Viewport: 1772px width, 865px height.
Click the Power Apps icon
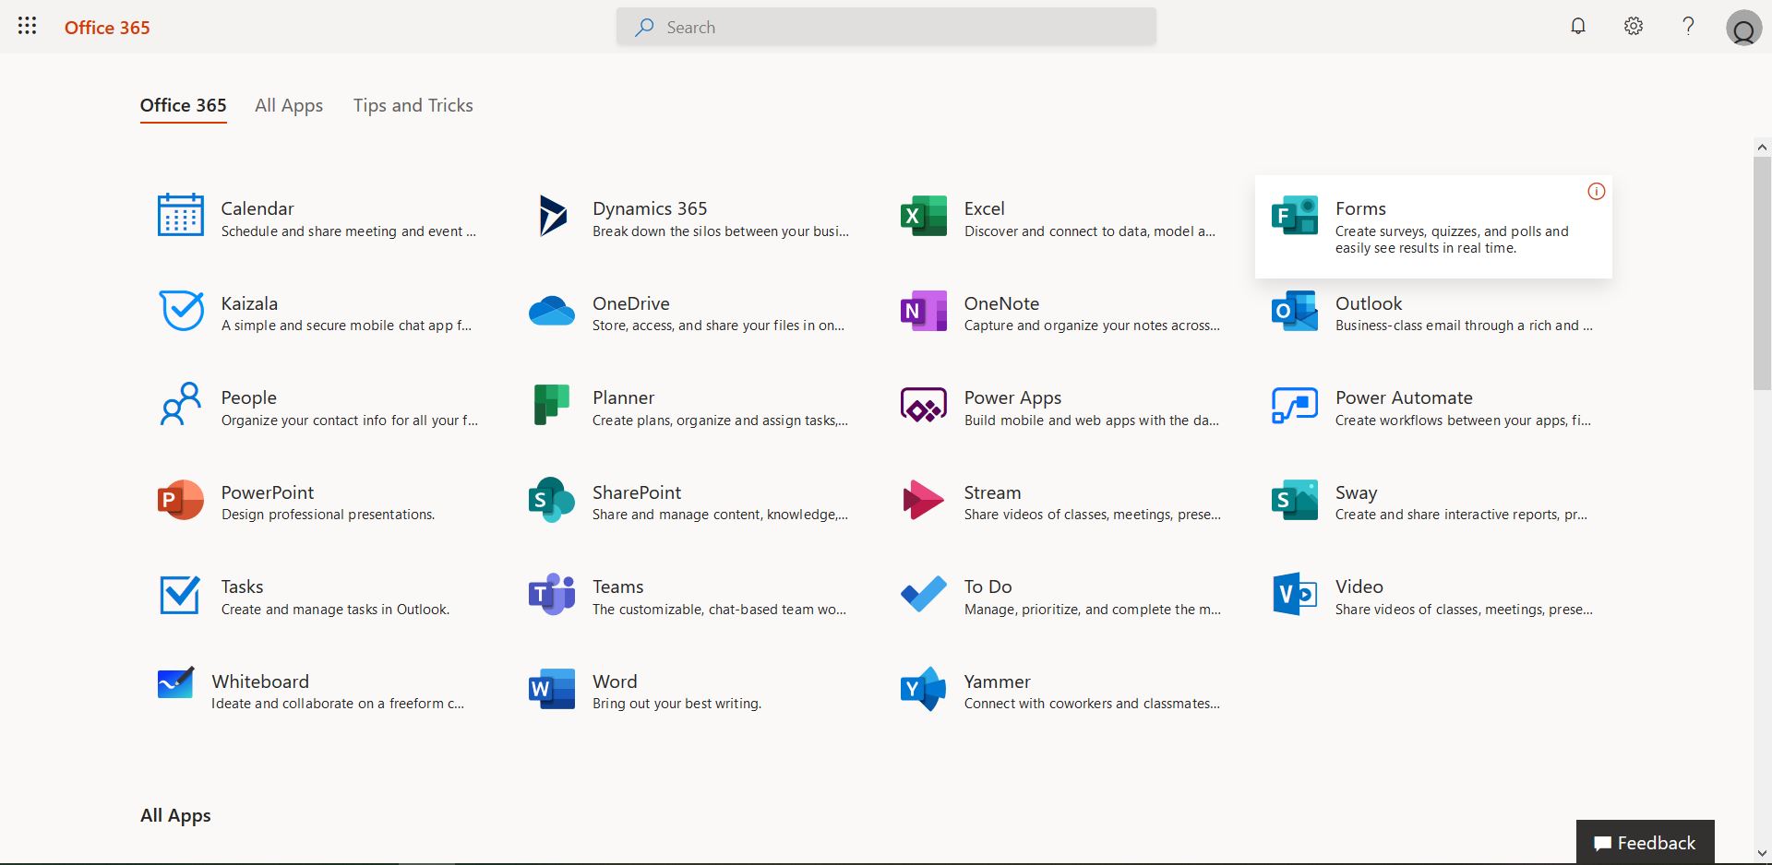[924, 405]
